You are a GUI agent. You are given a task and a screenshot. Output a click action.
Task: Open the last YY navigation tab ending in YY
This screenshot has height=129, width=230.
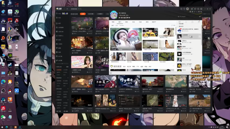(x=154, y=22)
